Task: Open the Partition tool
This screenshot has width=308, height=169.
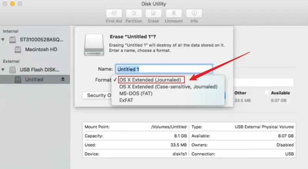Action: pyautogui.click(x=134, y=13)
